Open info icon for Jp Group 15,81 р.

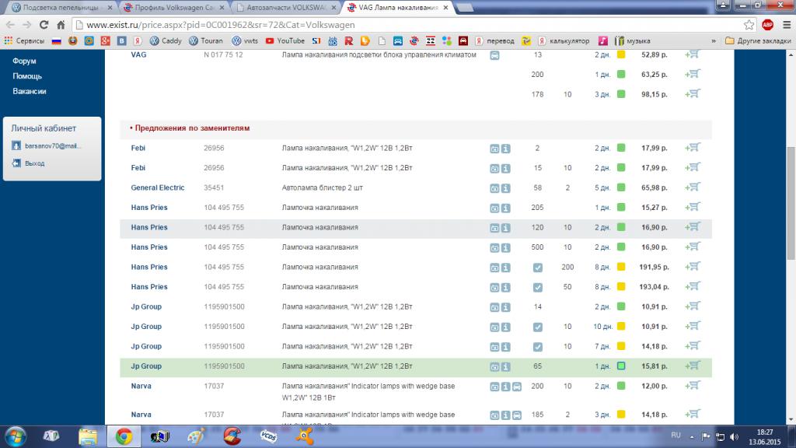[505, 366]
